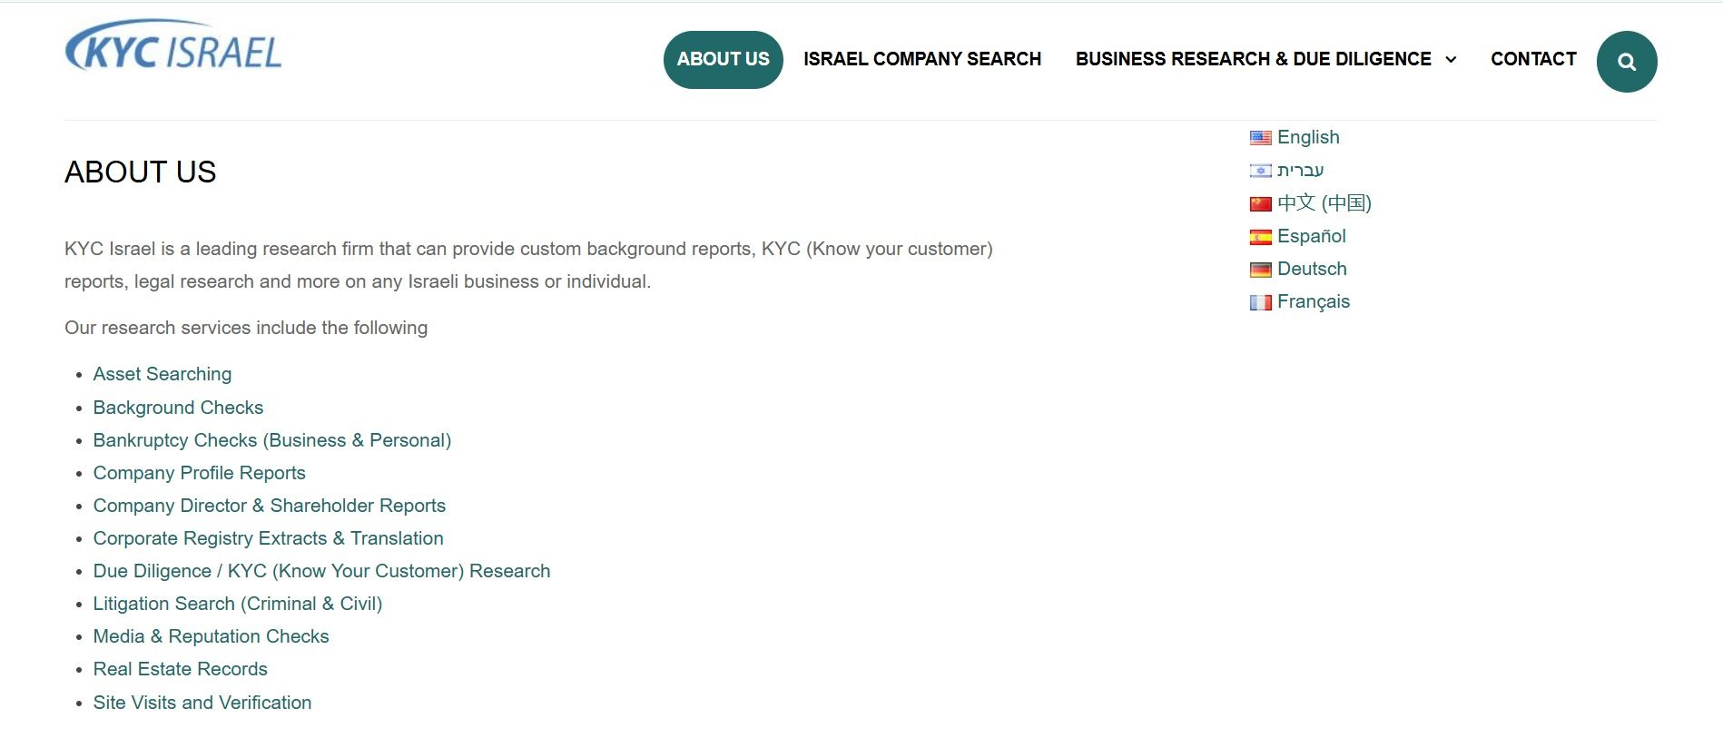Open the Contact page

(x=1532, y=60)
